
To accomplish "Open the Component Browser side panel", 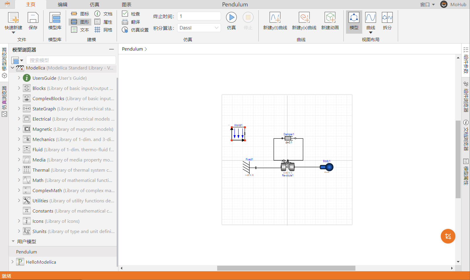I will point(466,97).
